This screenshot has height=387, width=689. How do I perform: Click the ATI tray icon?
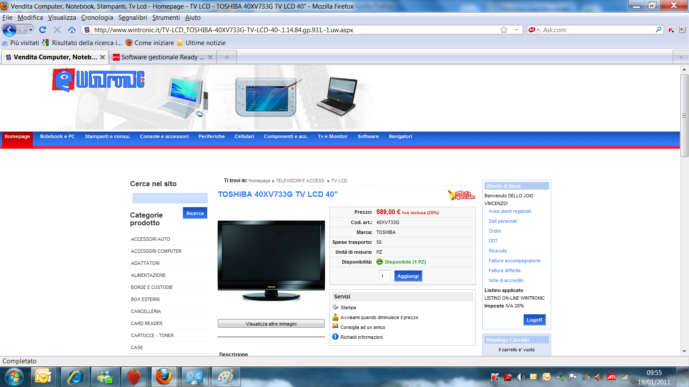611,377
